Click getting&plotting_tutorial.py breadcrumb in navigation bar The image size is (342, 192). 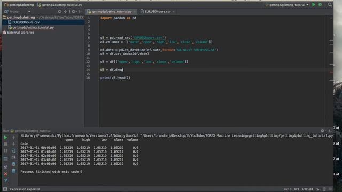(60, 5)
